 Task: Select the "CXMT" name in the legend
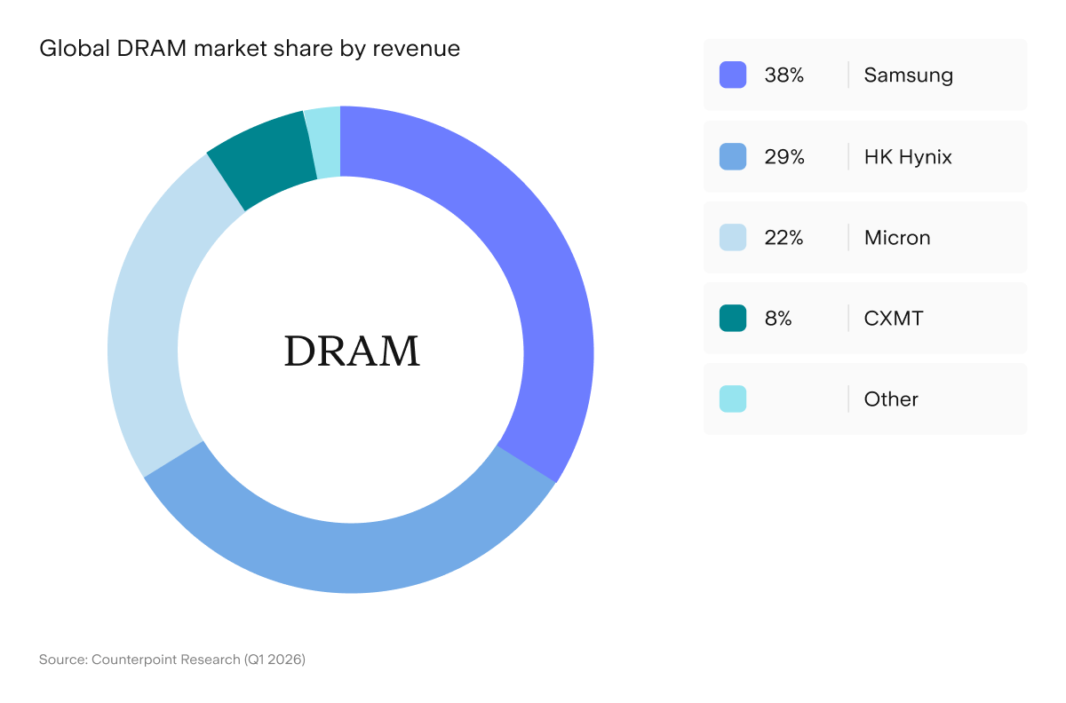coord(894,319)
